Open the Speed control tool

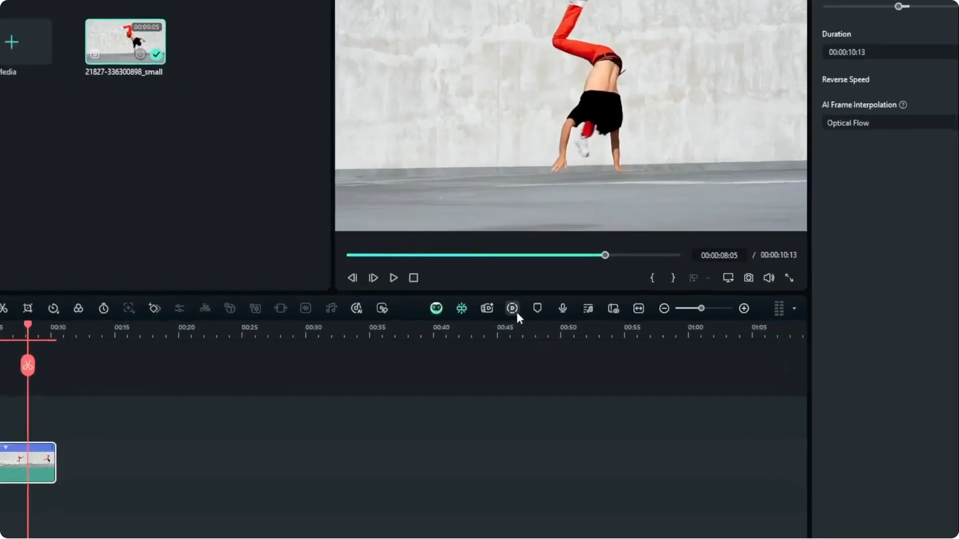53,308
